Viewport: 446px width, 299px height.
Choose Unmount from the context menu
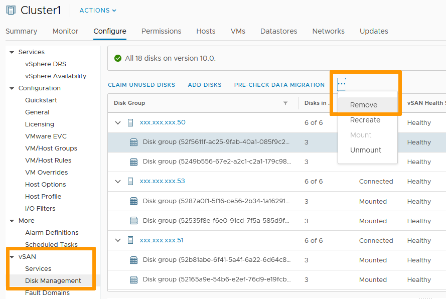coord(366,149)
